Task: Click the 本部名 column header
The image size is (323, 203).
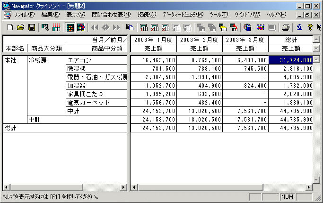Action: [x=15, y=49]
